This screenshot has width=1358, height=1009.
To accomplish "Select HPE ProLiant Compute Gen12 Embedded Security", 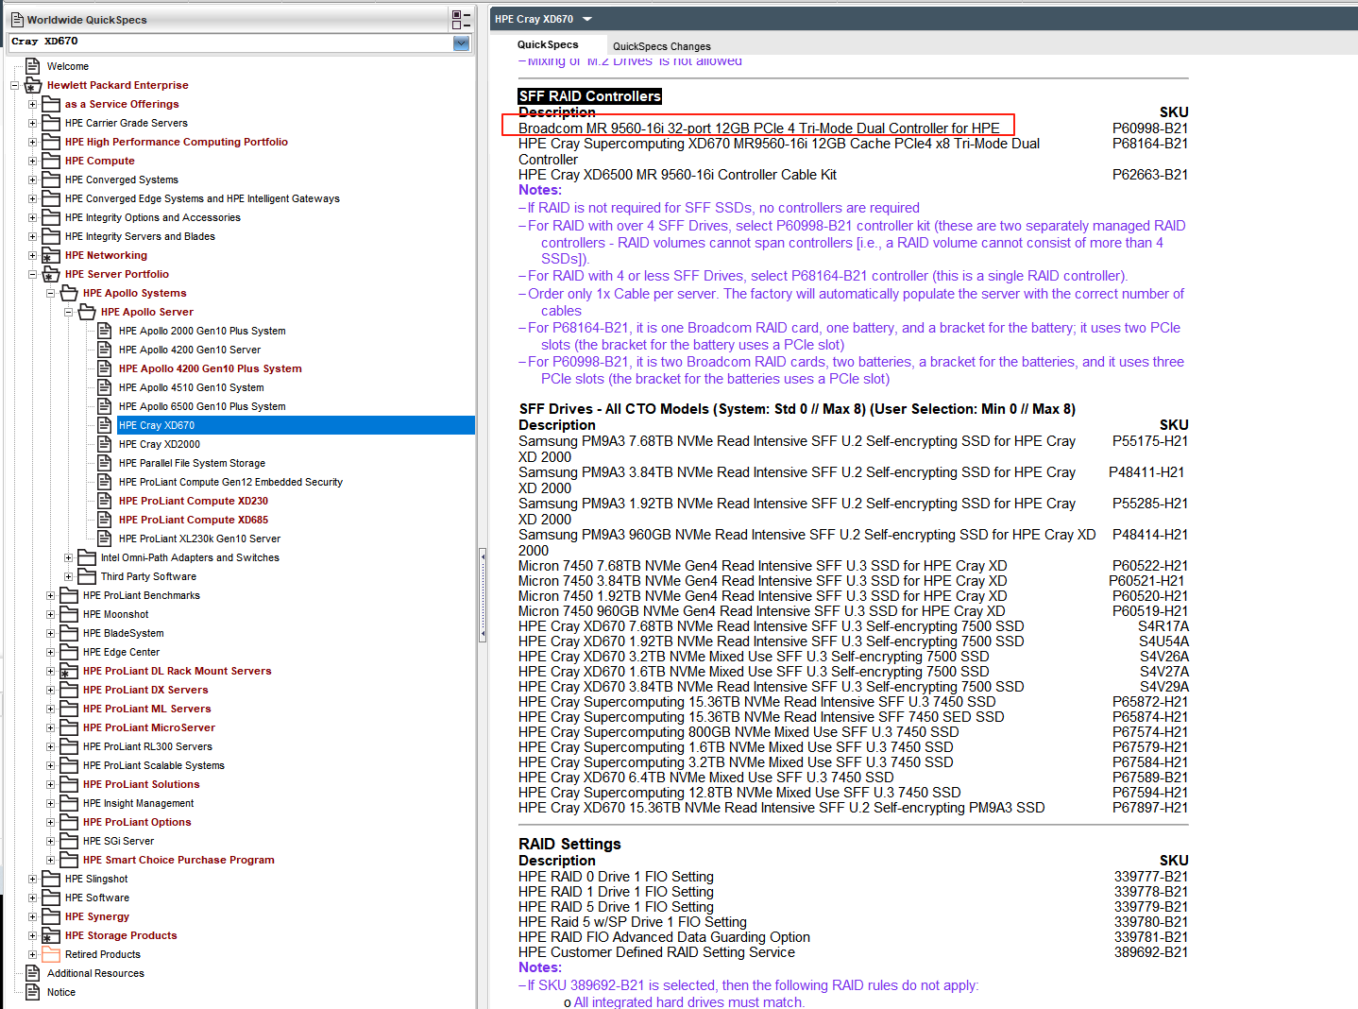I will (x=230, y=482).
